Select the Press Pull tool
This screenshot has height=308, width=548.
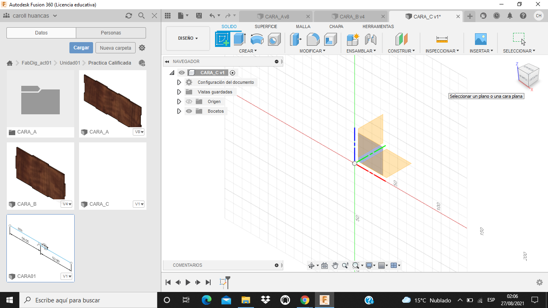[296, 39]
